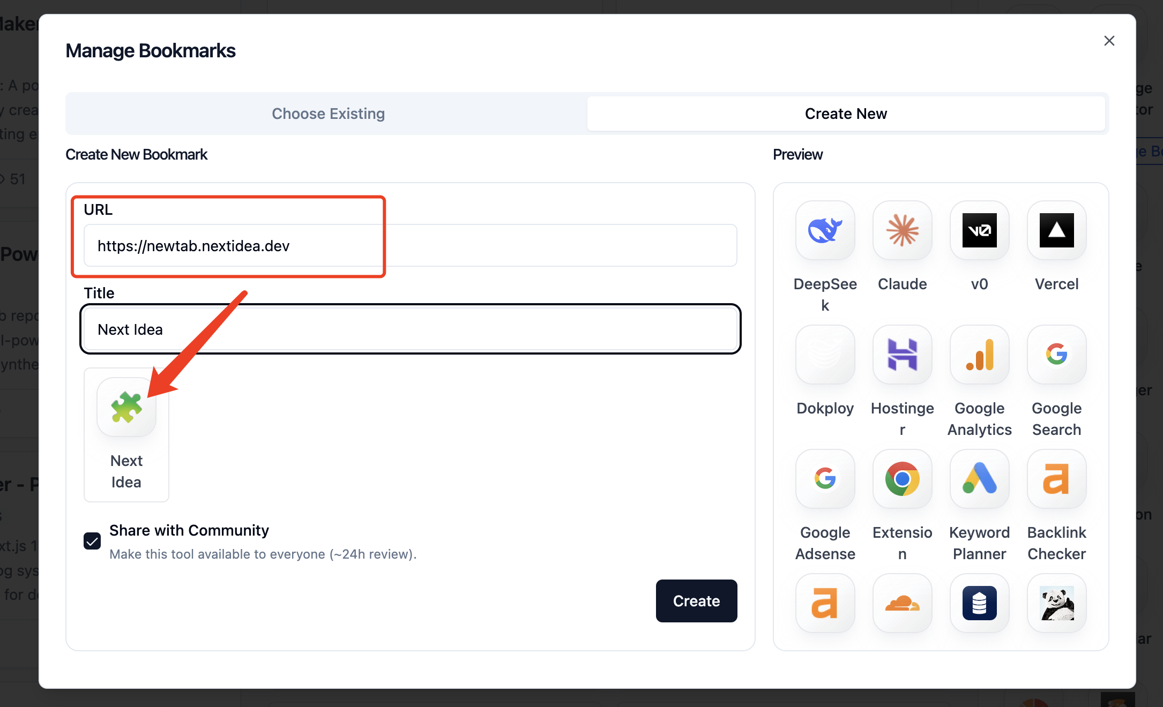
Task: Open the dark blue database icon
Action: tap(979, 603)
